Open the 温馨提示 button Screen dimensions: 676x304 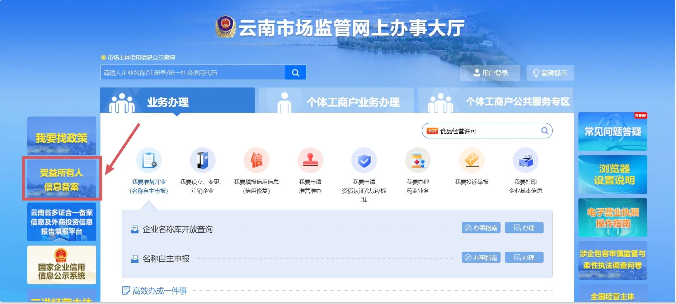pos(550,73)
